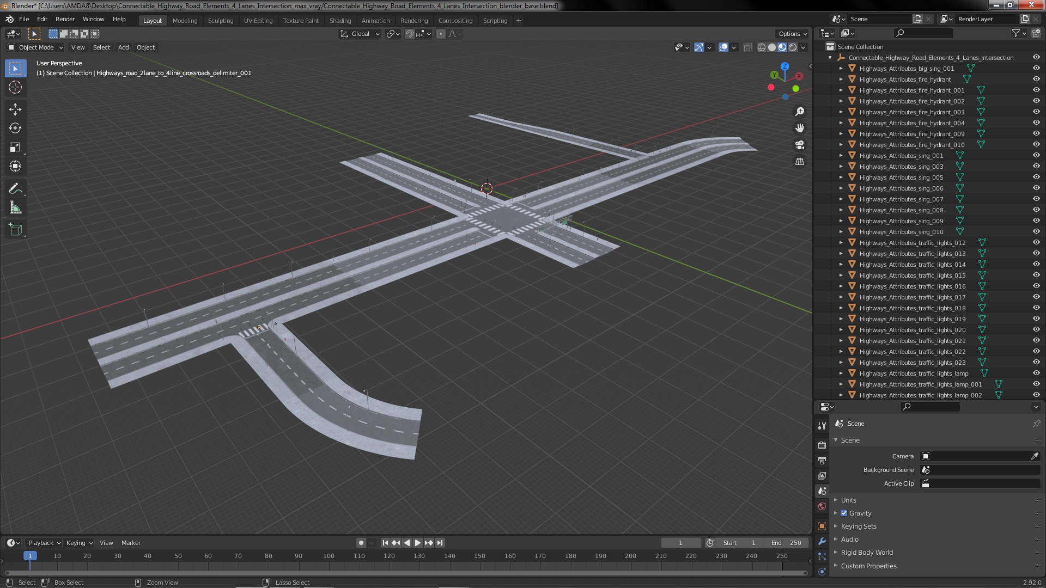Select the Measure ruler tool
The width and height of the screenshot is (1046, 588).
(x=15, y=208)
